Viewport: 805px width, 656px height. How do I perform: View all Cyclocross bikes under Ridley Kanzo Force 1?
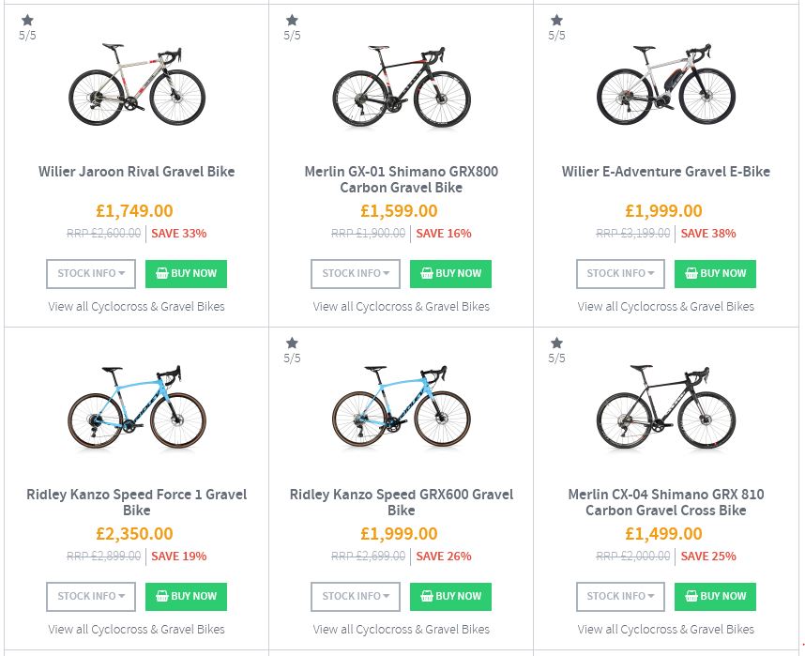click(x=137, y=629)
